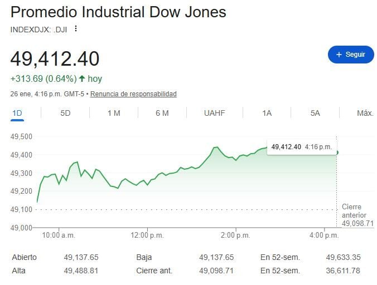Image resolution: width=377 pixels, height=285 pixels.
Task: Open the Renuncia de responsabilidad link
Action: click(x=133, y=94)
